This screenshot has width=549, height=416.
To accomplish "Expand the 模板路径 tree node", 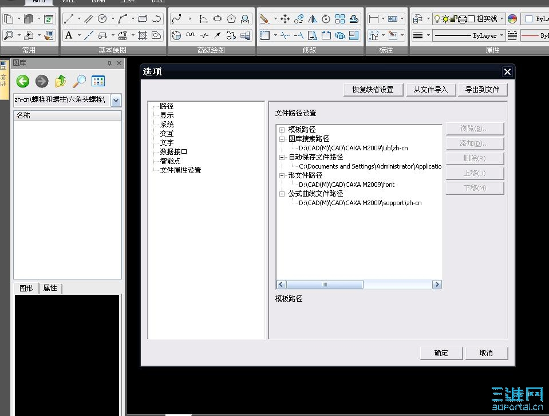I will click(282, 130).
